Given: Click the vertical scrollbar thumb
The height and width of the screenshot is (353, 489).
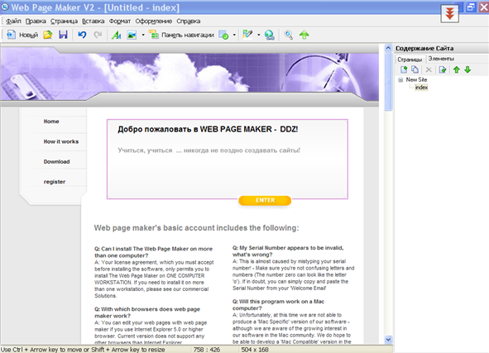Looking at the screenshot, I should (x=388, y=82).
